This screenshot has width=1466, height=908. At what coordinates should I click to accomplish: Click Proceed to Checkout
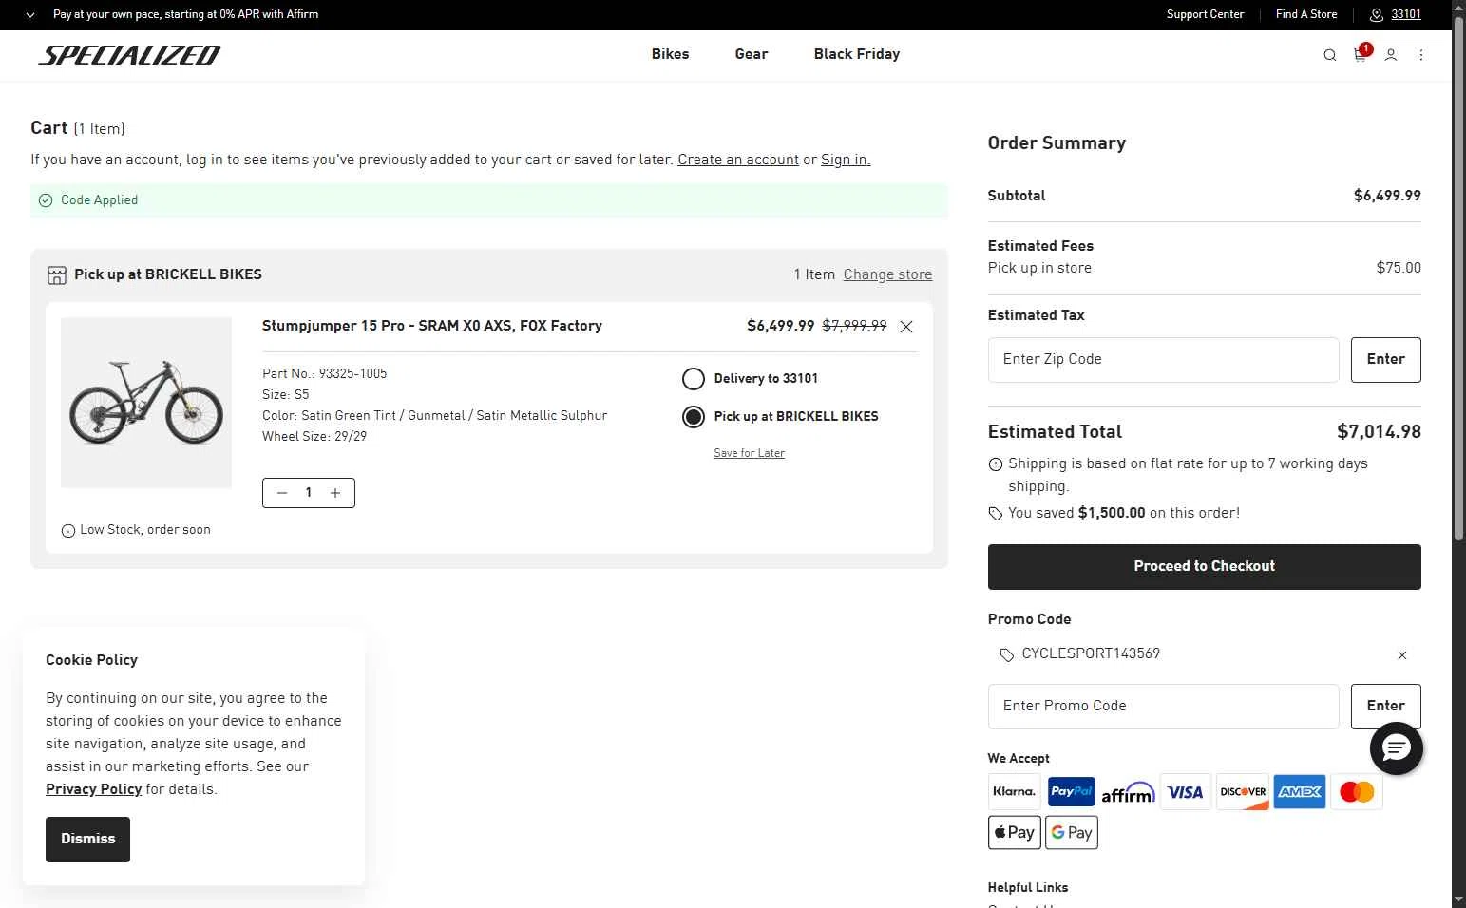pyautogui.click(x=1204, y=566)
